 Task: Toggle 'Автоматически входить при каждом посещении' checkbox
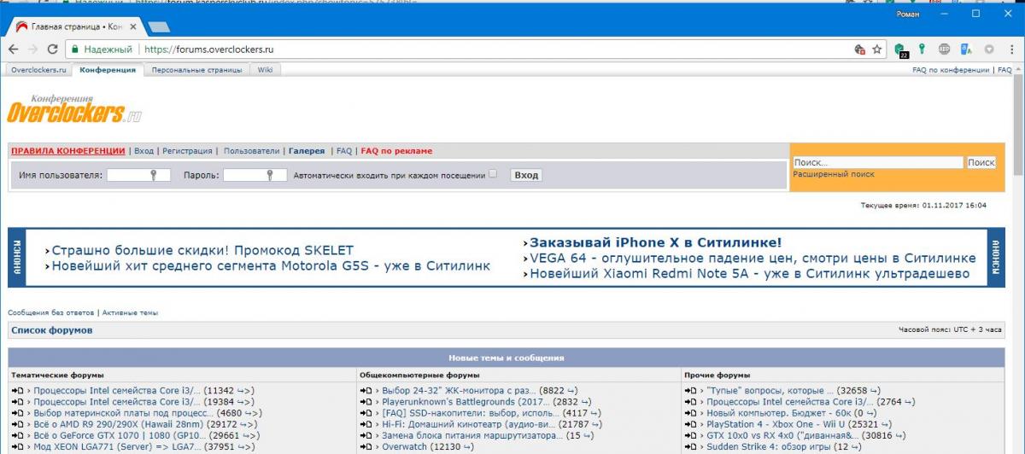pos(492,174)
